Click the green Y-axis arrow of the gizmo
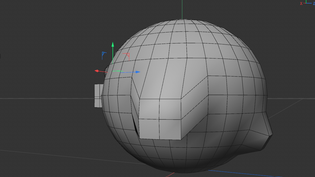Viewport: 315px width, 177px height. (x=113, y=44)
